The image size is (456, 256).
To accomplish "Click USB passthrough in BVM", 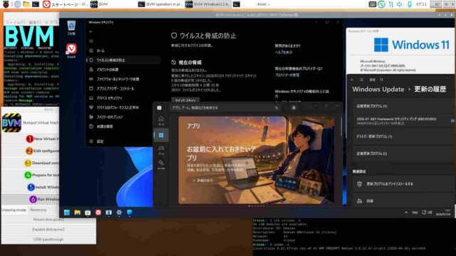I will [x=48, y=240].
